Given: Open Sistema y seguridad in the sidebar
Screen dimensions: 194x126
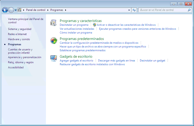Looking at the screenshot, I should click(x=20, y=29).
